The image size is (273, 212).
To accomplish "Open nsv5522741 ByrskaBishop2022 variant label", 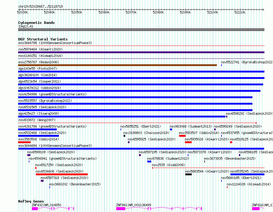I will click(x=247, y=62).
